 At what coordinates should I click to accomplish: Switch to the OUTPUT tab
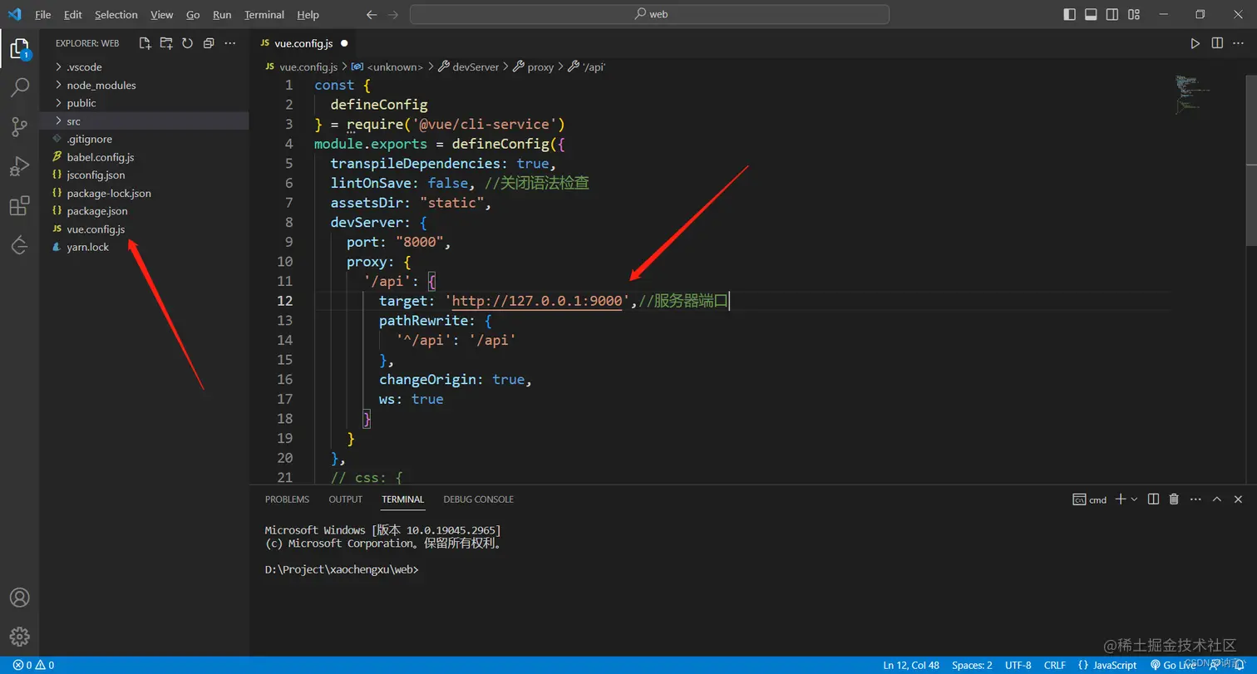[x=345, y=499]
